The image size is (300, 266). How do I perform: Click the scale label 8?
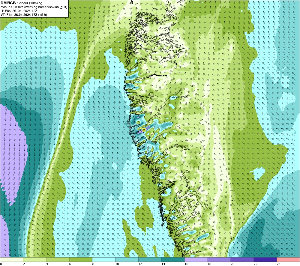93,264
